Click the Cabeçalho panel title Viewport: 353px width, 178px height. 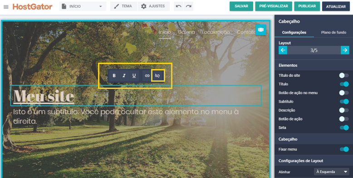click(x=289, y=21)
